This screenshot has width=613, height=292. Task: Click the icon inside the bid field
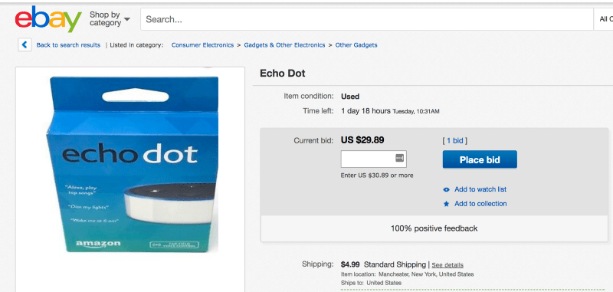pyautogui.click(x=399, y=158)
